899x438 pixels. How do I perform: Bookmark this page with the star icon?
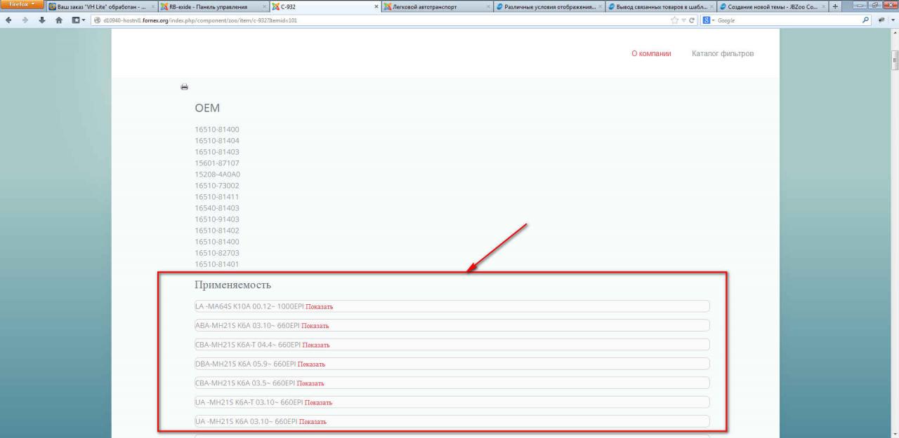[x=675, y=20]
